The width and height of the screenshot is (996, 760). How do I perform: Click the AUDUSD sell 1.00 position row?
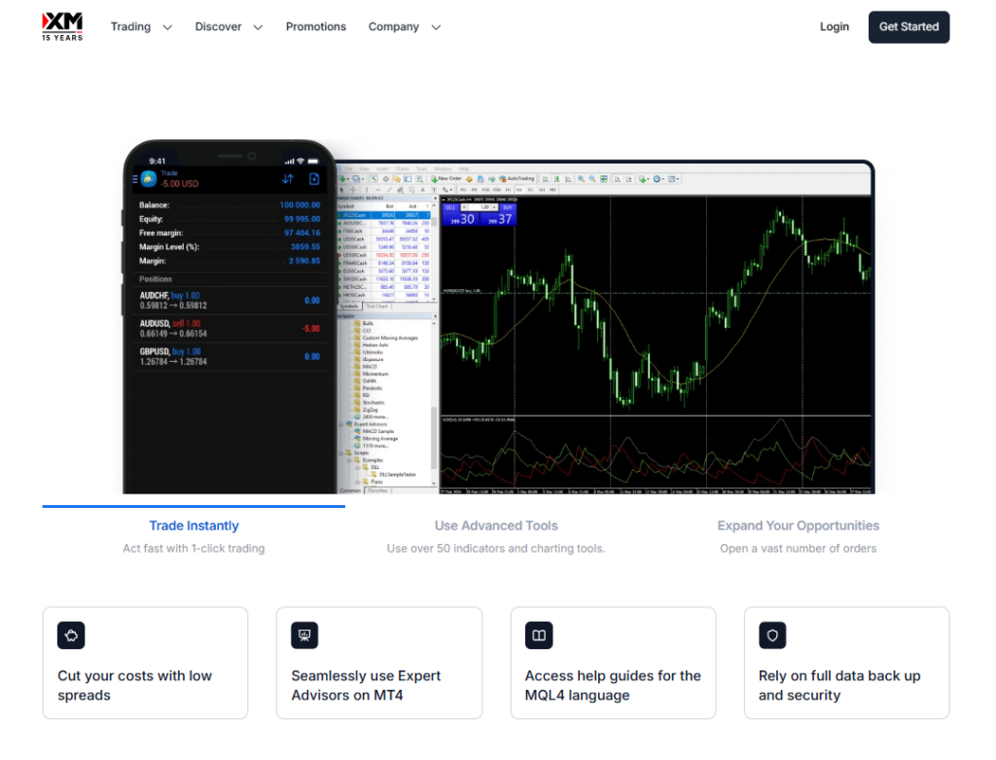pos(230,329)
